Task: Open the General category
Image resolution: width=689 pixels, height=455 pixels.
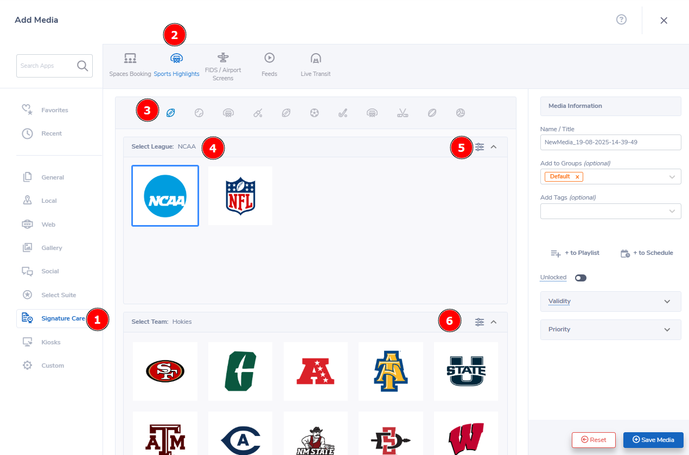Action: [43, 177]
